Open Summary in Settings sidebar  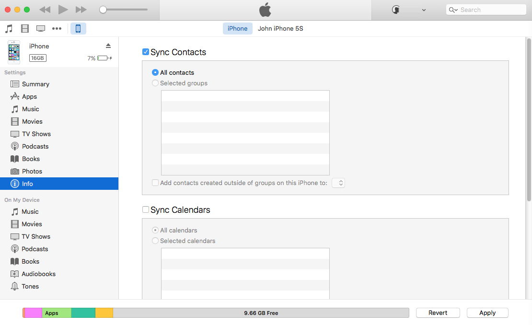point(59,84)
